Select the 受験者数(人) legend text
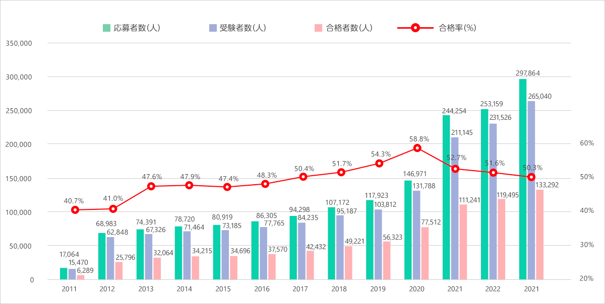 pyautogui.click(x=243, y=28)
